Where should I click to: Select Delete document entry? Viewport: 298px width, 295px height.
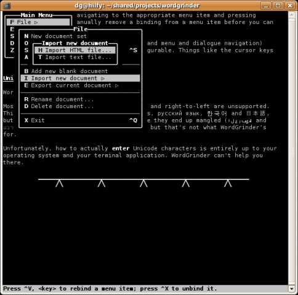59,106
